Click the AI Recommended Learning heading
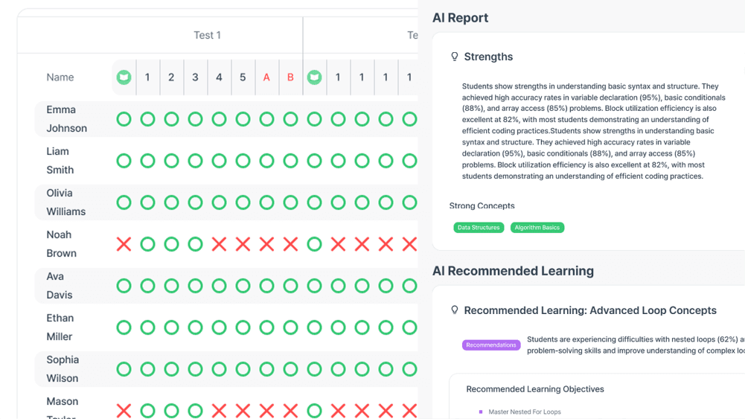This screenshot has width=745, height=419. pos(513,271)
